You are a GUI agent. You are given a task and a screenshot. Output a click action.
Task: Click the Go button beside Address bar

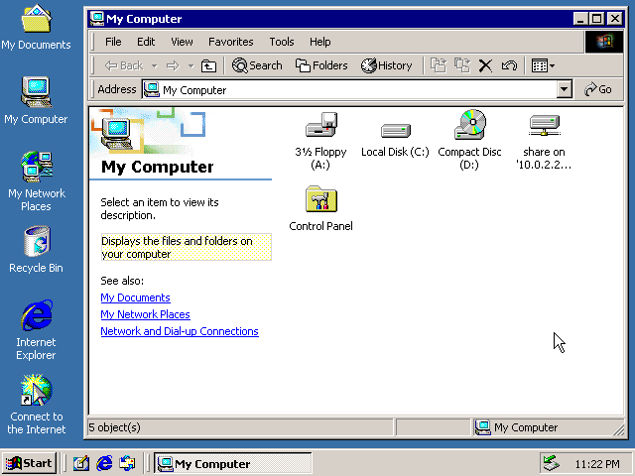coord(597,89)
